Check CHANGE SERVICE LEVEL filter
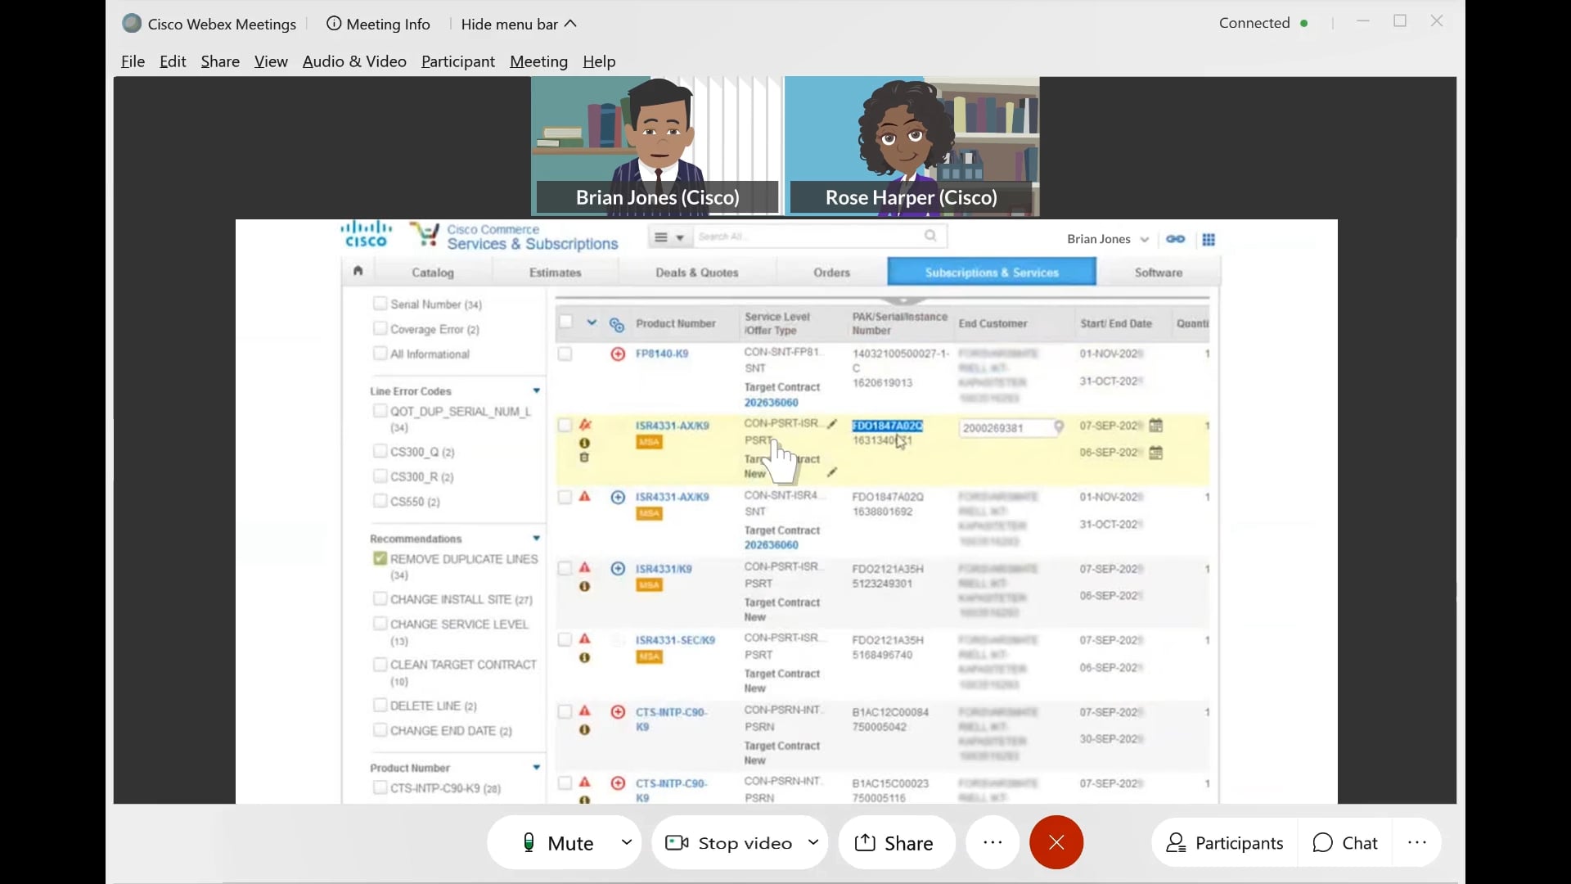 pos(380,624)
